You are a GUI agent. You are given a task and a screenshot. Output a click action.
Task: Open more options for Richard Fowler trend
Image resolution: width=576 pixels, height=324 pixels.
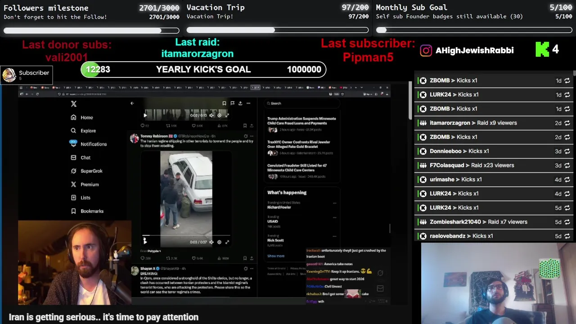pos(334,203)
